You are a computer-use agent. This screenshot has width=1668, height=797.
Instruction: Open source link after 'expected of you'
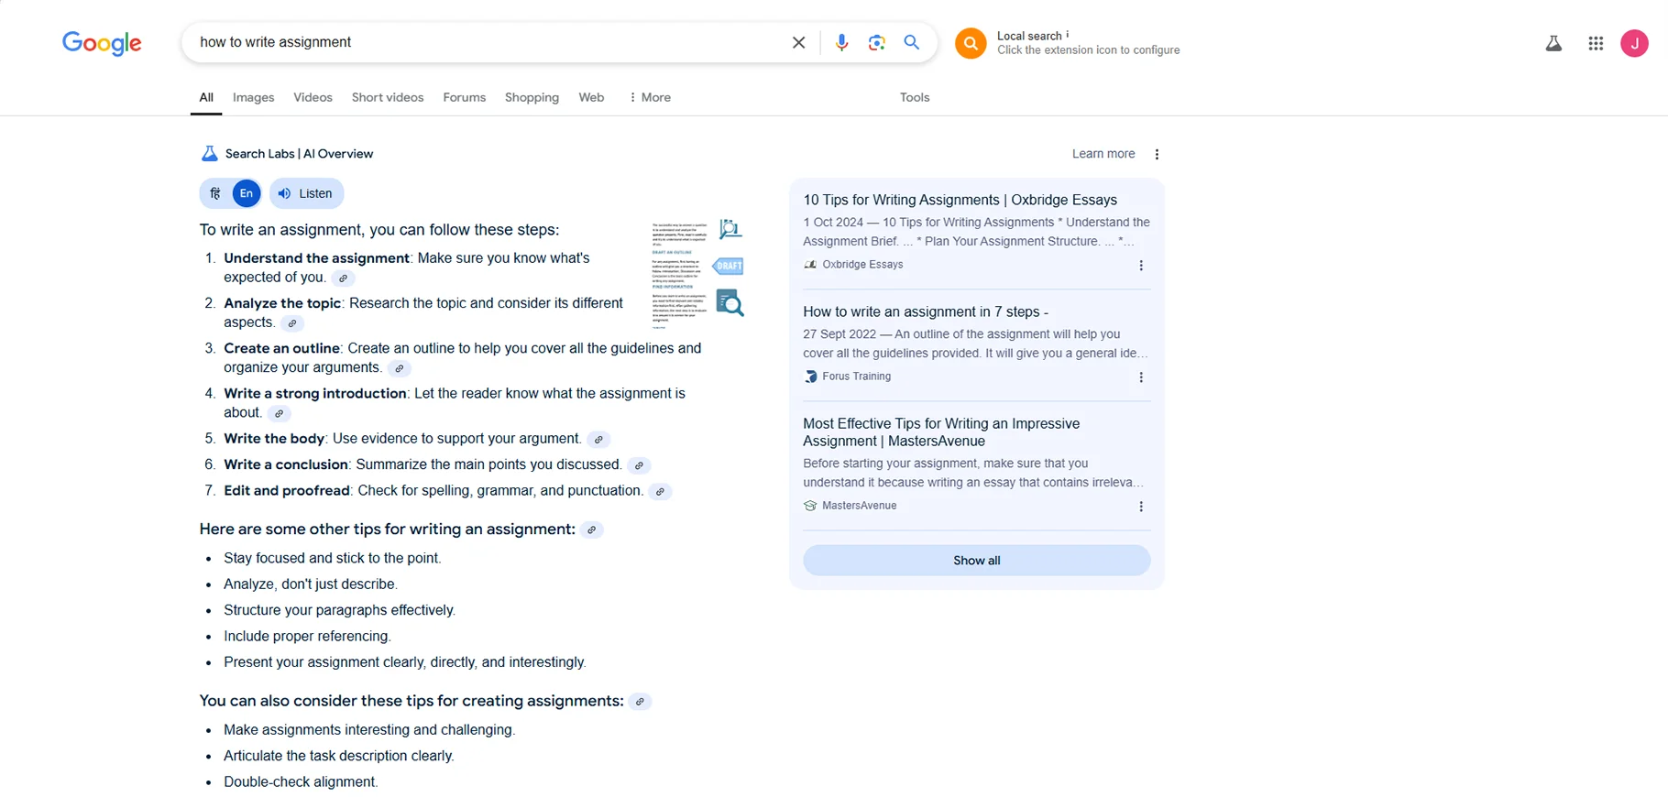[x=343, y=278]
